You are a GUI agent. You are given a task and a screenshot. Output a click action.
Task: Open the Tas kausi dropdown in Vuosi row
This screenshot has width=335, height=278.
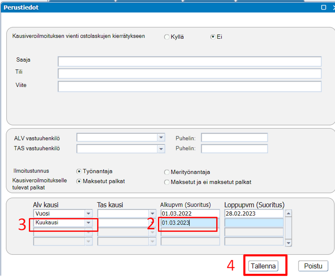pos(152,213)
